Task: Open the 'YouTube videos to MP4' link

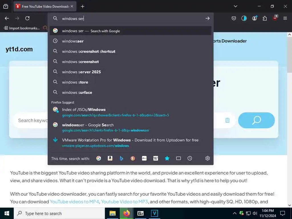Action: (74, 202)
